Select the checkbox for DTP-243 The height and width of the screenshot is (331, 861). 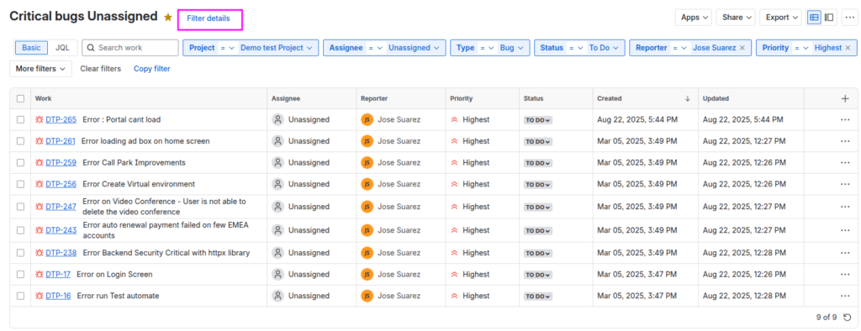(x=20, y=230)
